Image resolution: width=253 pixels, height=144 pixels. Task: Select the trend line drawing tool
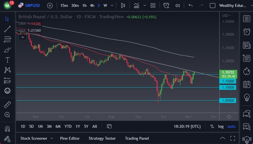[7, 29]
